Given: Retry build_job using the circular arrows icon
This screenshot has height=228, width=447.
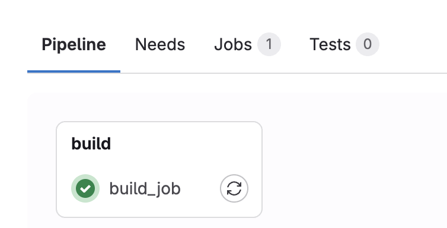Looking at the screenshot, I should (234, 188).
